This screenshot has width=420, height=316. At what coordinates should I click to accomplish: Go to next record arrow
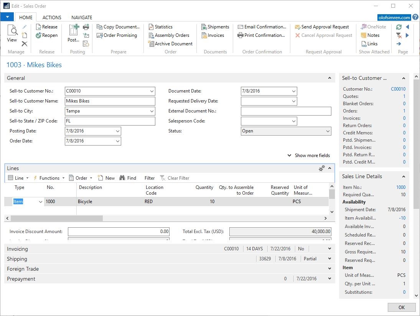click(407, 35)
